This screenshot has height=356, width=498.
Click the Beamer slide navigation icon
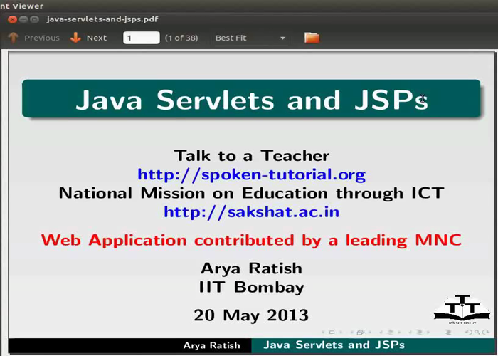(333, 333)
